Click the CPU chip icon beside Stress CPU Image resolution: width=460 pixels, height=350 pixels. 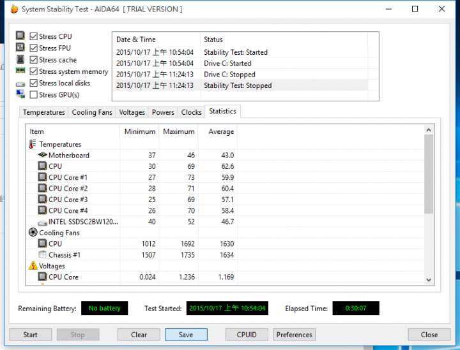point(20,36)
